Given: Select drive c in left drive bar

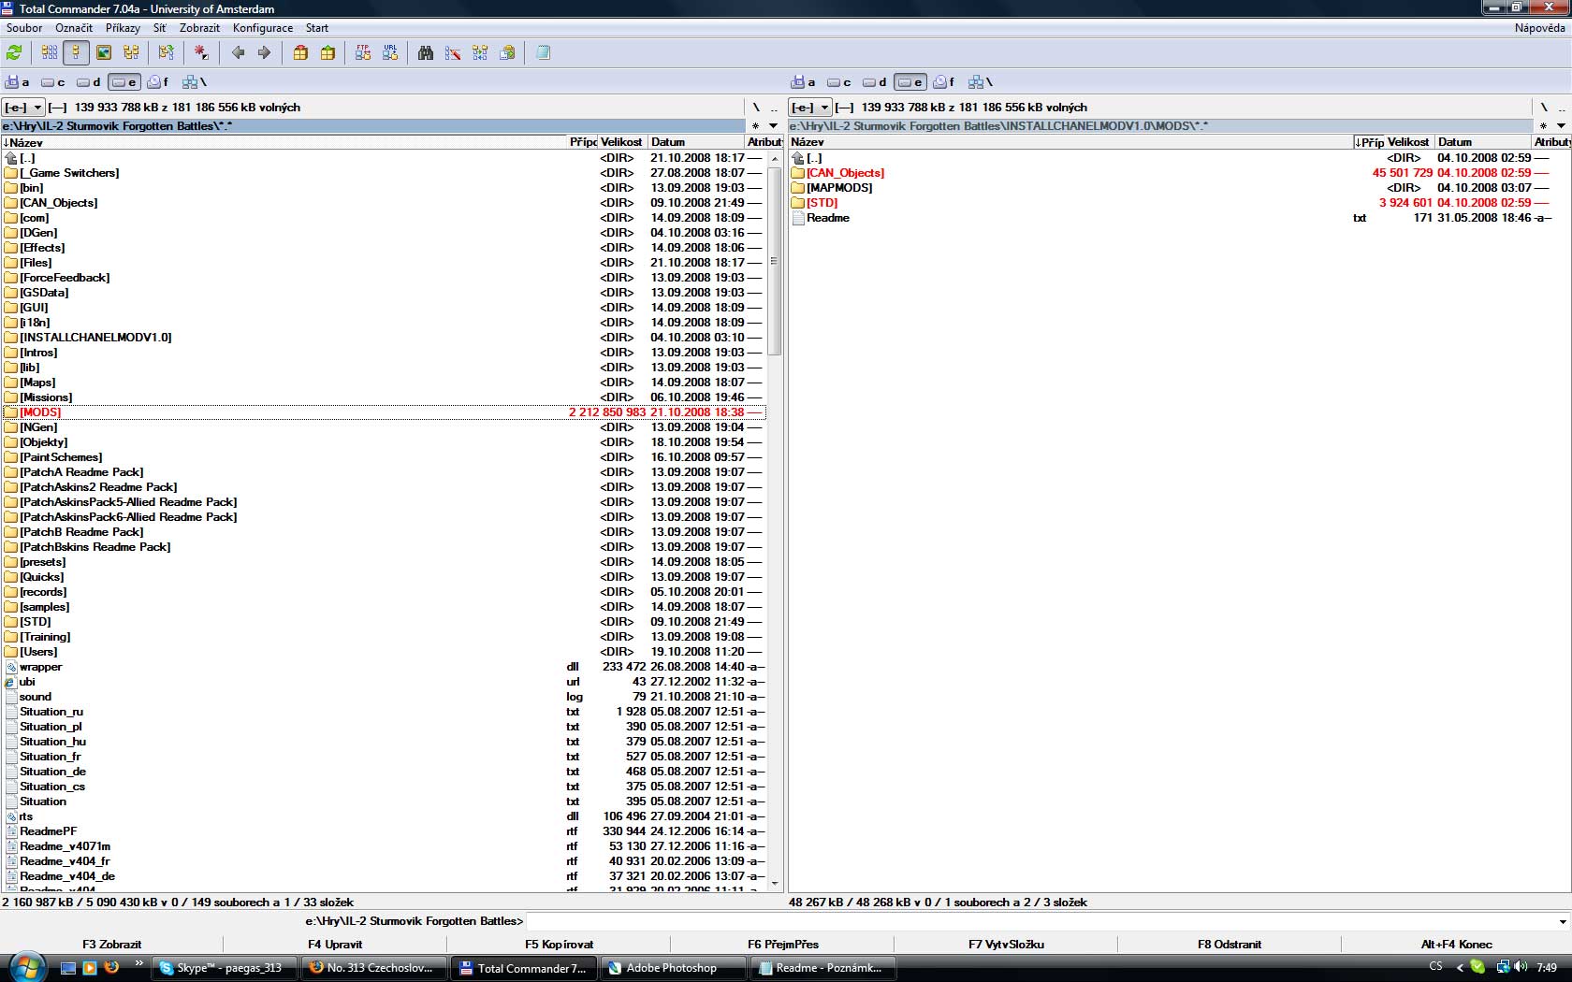Looking at the screenshot, I should click(53, 82).
